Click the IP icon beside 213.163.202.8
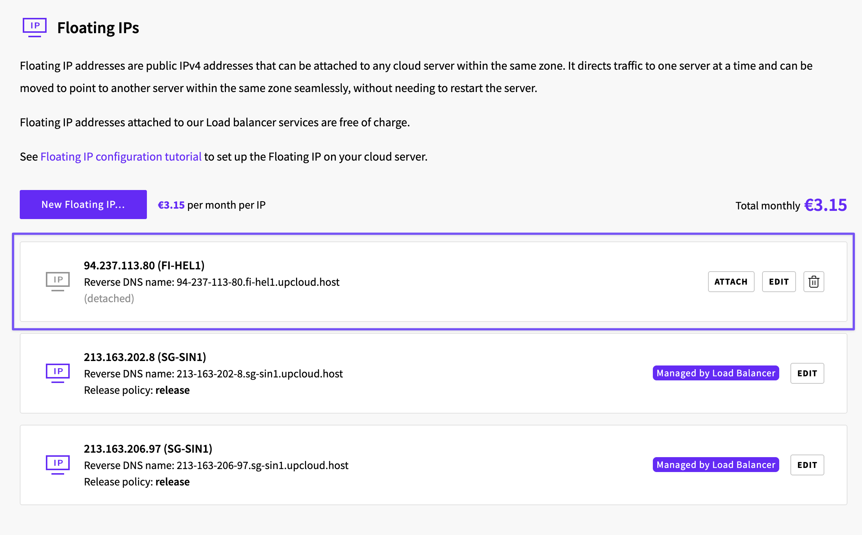The height and width of the screenshot is (535, 862). click(58, 373)
